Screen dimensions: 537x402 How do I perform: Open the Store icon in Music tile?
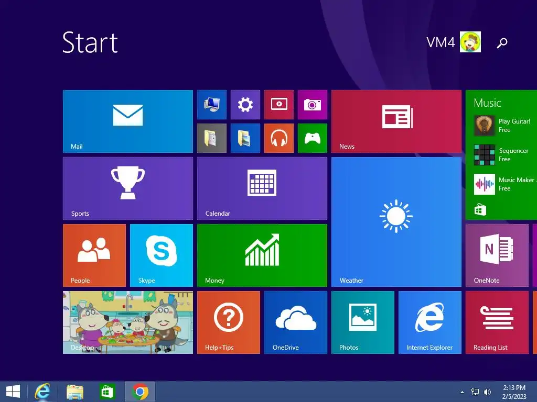point(480,209)
